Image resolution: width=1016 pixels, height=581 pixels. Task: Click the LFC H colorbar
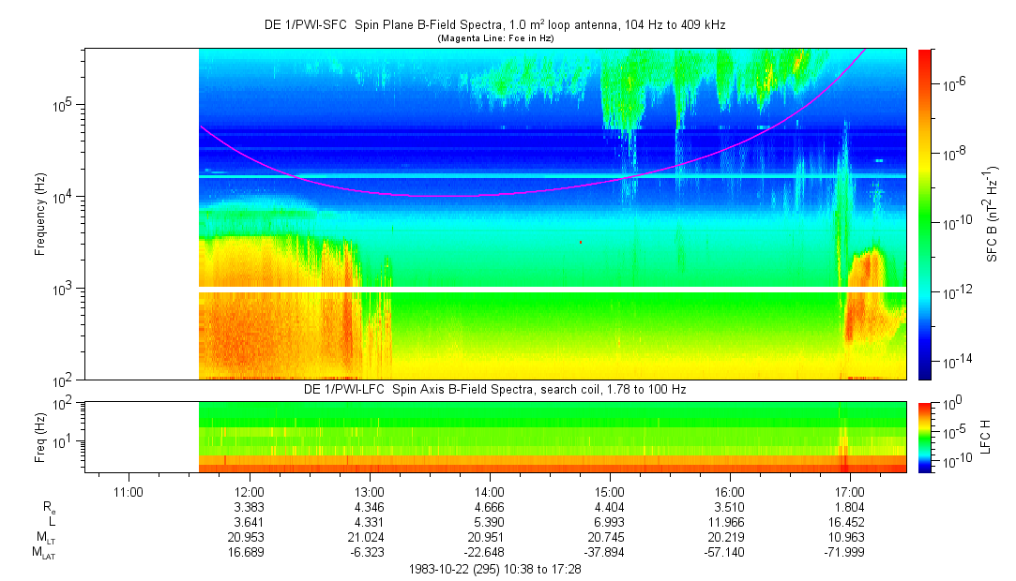tap(924, 437)
